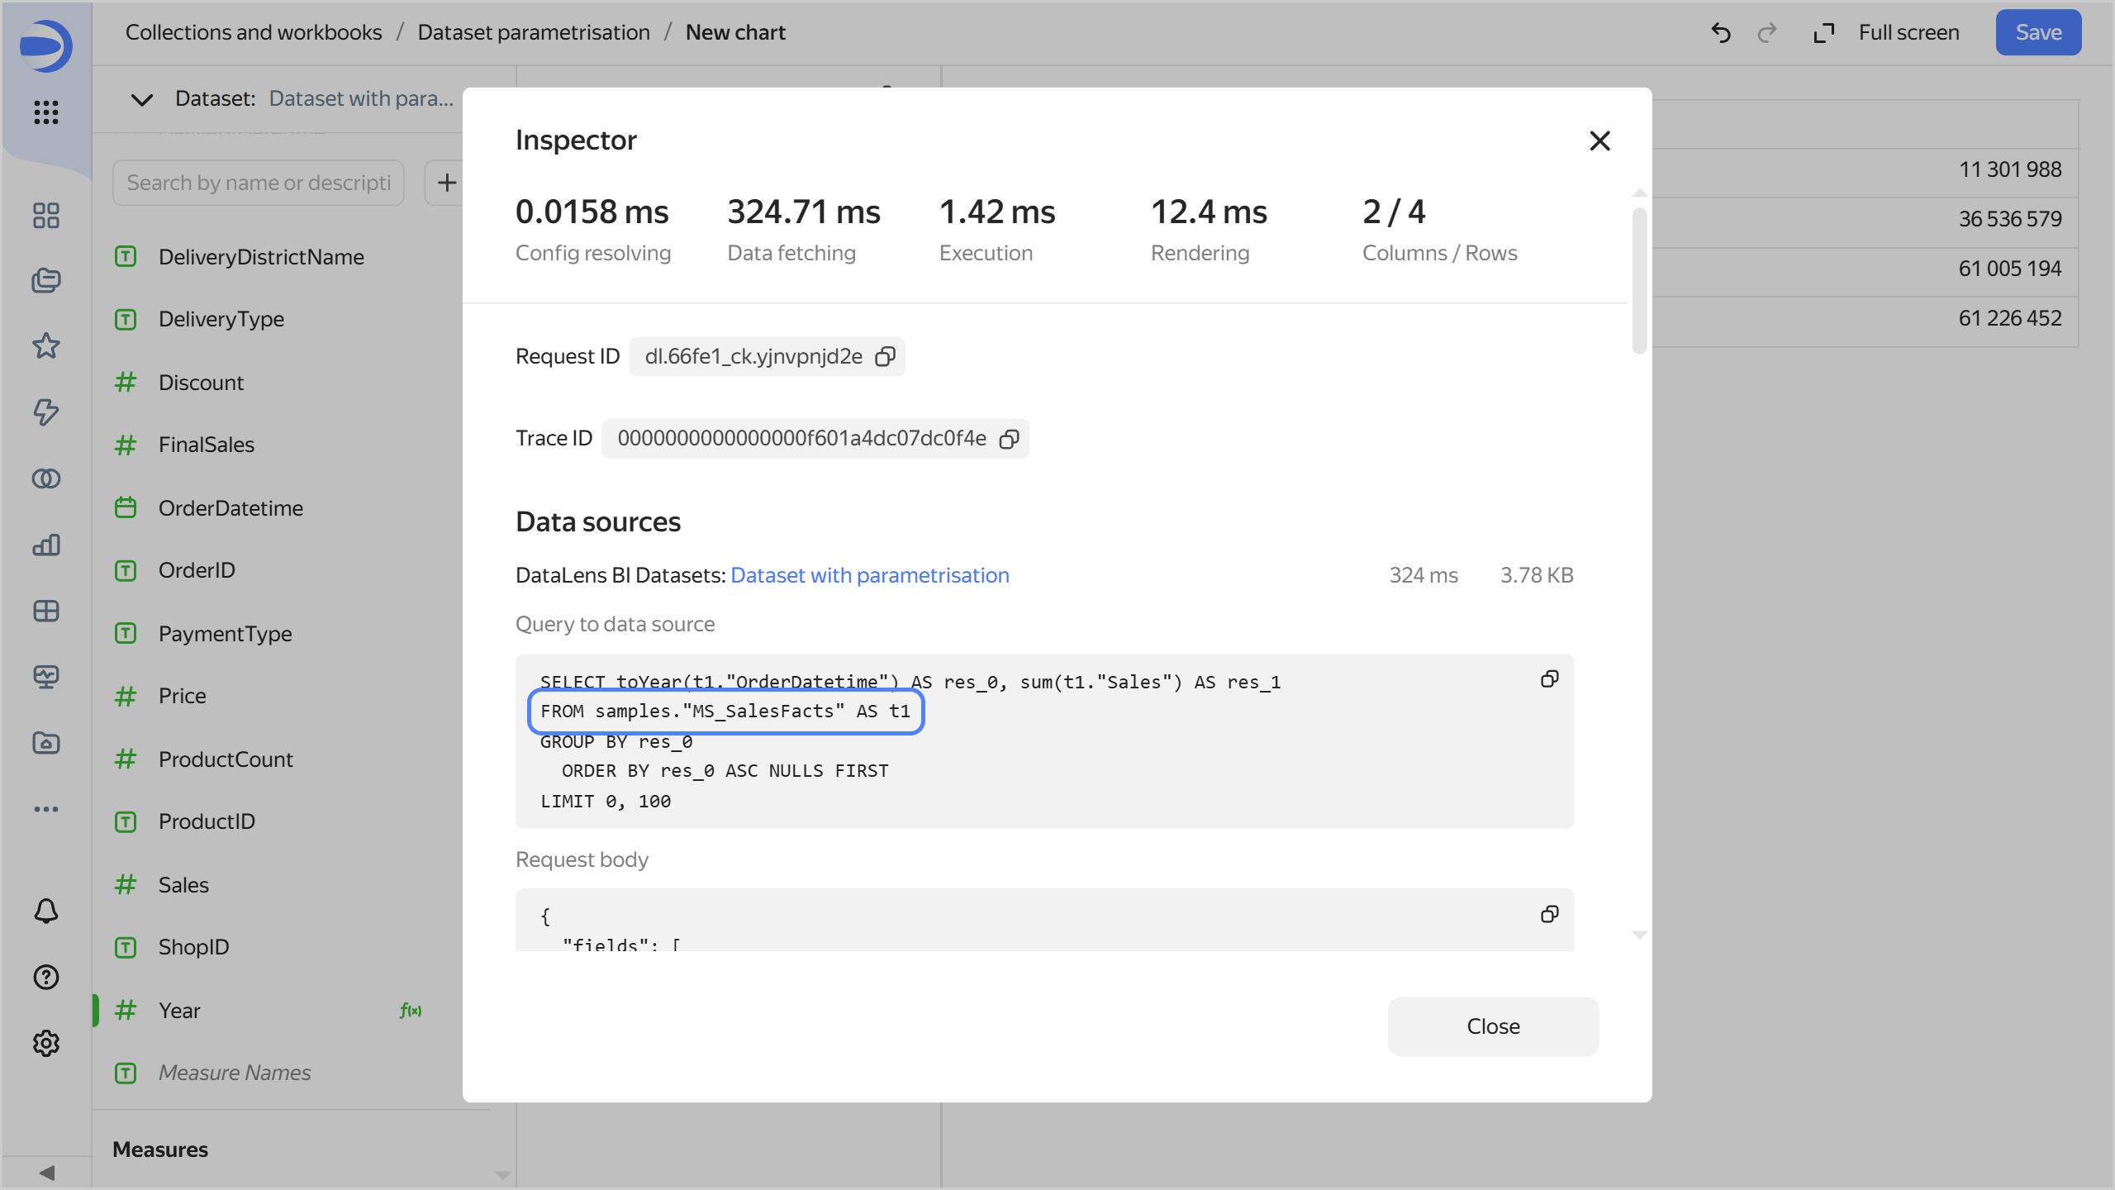Open the Favorites star icon
2115x1190 pixels.
pos(46,346)
